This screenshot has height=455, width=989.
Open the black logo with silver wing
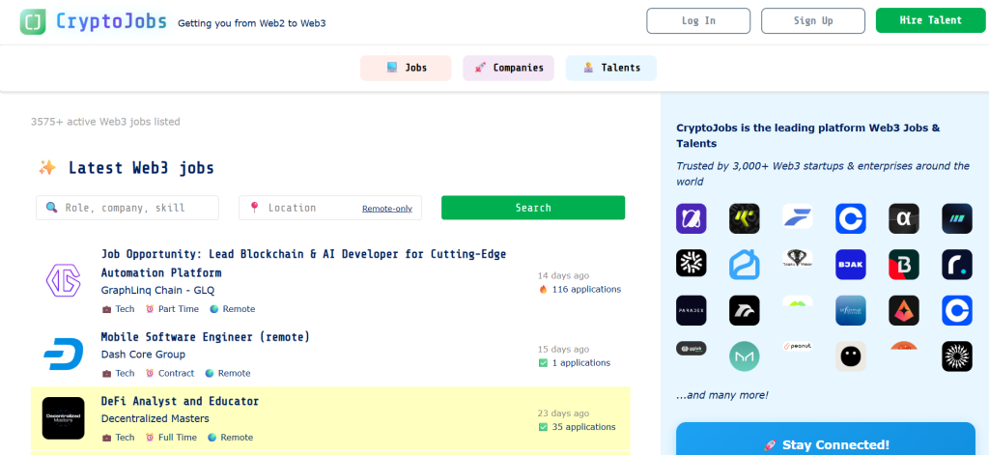745,310
